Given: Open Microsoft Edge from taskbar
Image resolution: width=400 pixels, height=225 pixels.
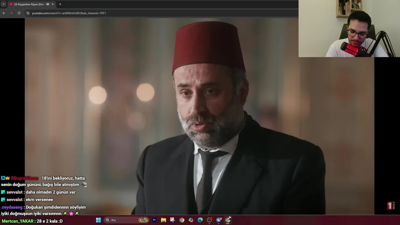Looking at the screenshot, I should pyautogui.click(x=200, y=220).
